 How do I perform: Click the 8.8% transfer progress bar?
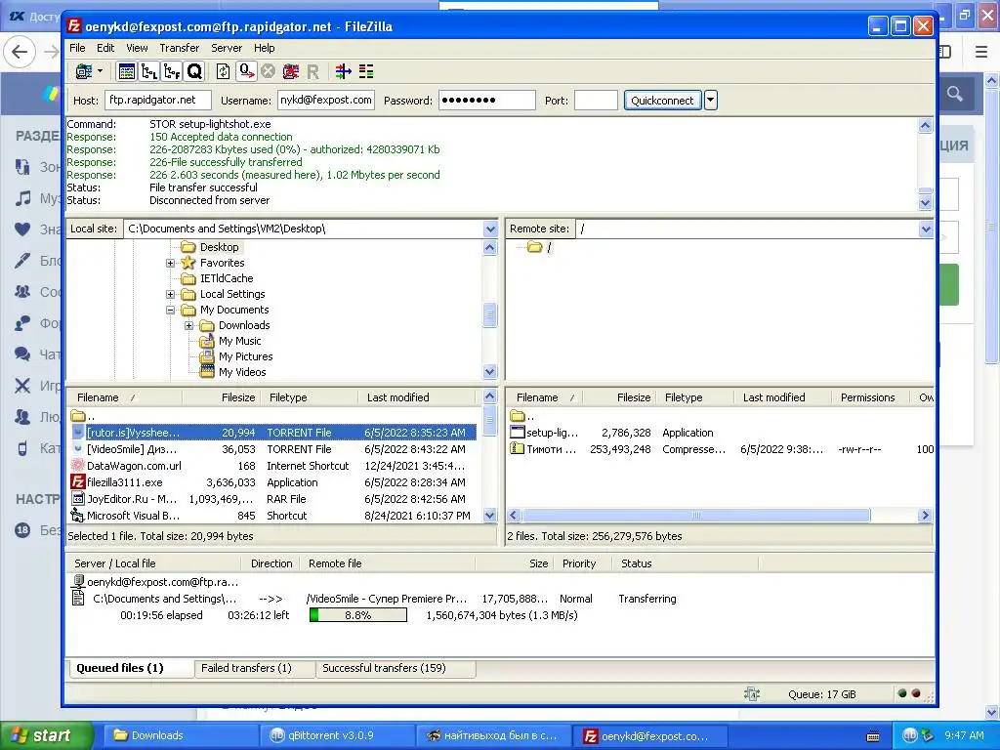coord(357,615)
